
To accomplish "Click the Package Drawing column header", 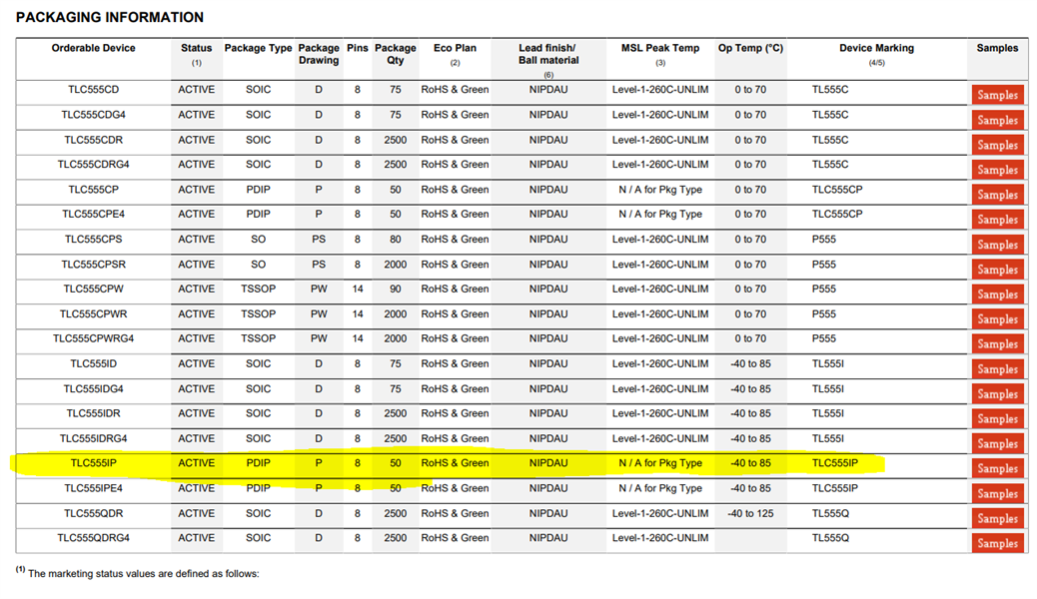I will (x=319, y=54).
